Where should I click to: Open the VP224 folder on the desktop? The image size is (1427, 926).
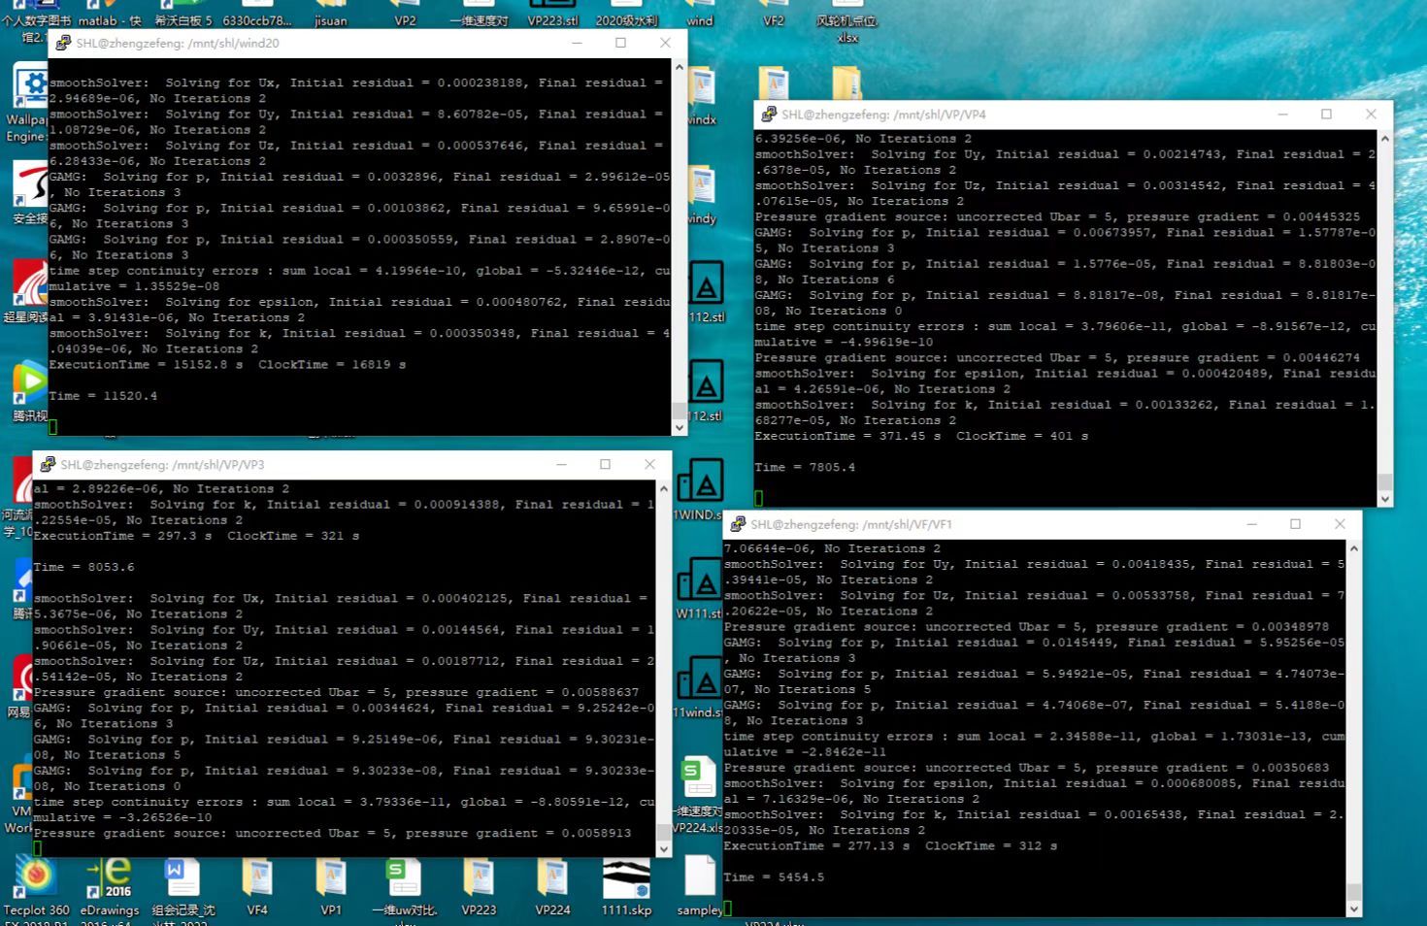click(552, 880)
